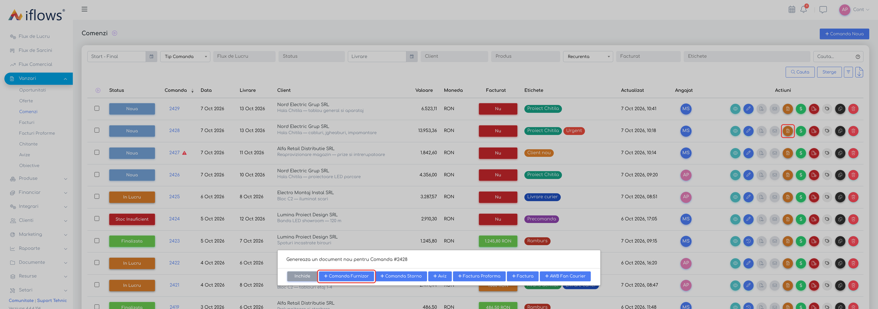Image resolution: width=878 pixels, height=309 pixels.
Task: Open order number 2426 link
Action: [x=174, y=175]
